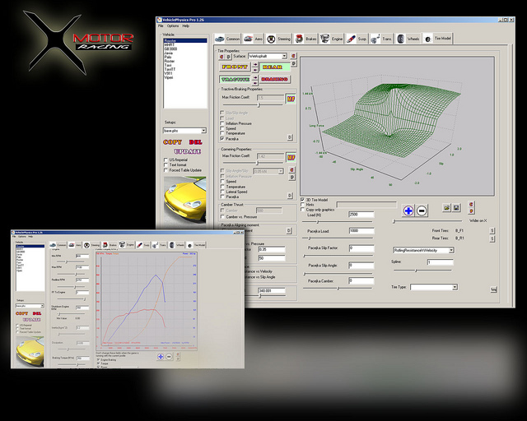Click the COPY setup button

click(174, 142)
